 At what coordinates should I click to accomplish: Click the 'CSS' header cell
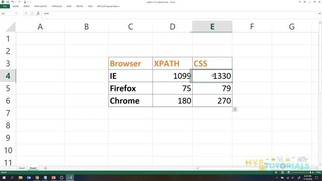[212, 63]
